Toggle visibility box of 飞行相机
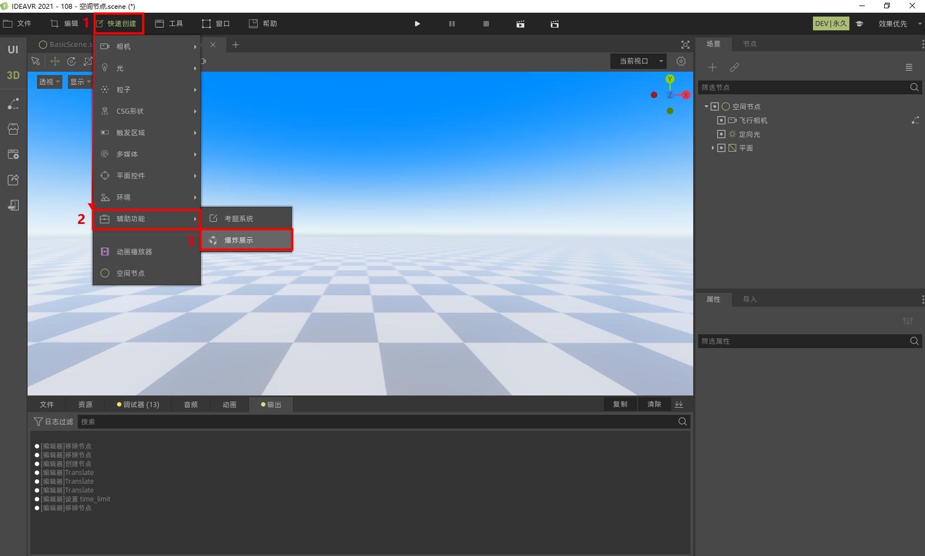This screenshot has width=925, height=556. pos(721,120)
